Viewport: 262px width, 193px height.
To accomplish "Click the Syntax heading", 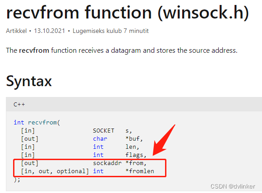I will point(29,81).
